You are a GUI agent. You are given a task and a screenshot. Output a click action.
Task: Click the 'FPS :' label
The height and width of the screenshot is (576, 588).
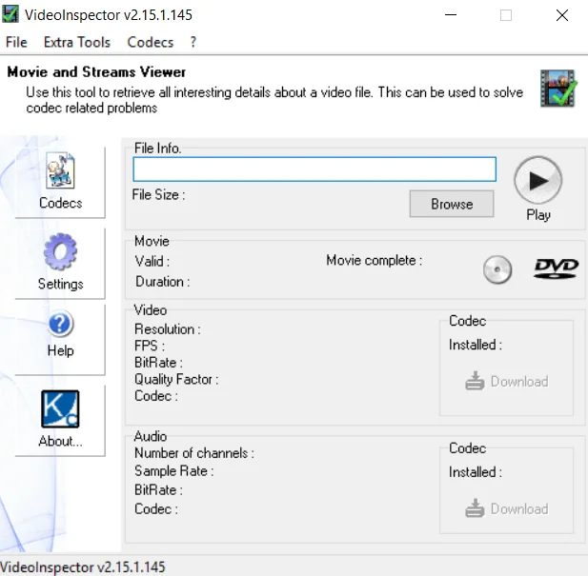(150, 346)
